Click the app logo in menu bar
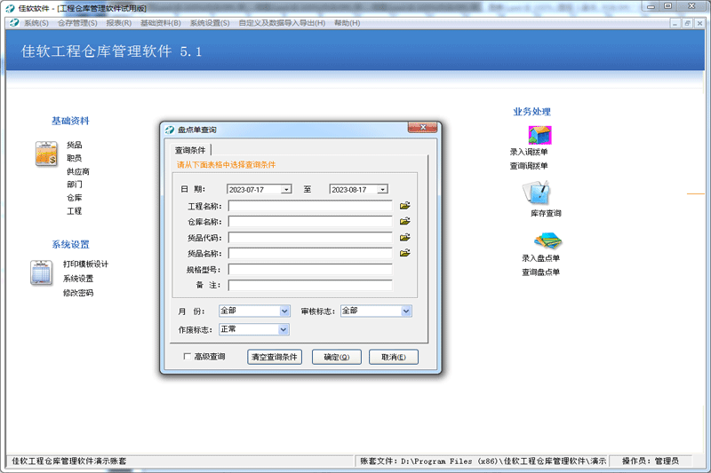711x473 pixels. pos(14,23)
